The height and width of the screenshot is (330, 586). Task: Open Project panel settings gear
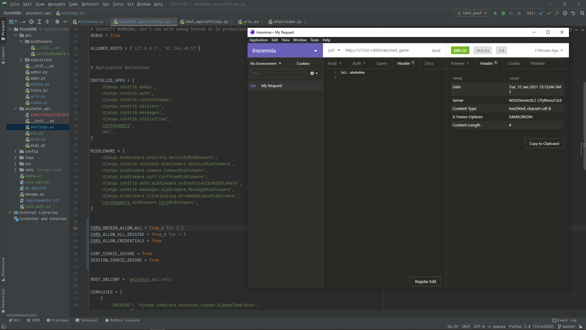(x=57, y=22)
